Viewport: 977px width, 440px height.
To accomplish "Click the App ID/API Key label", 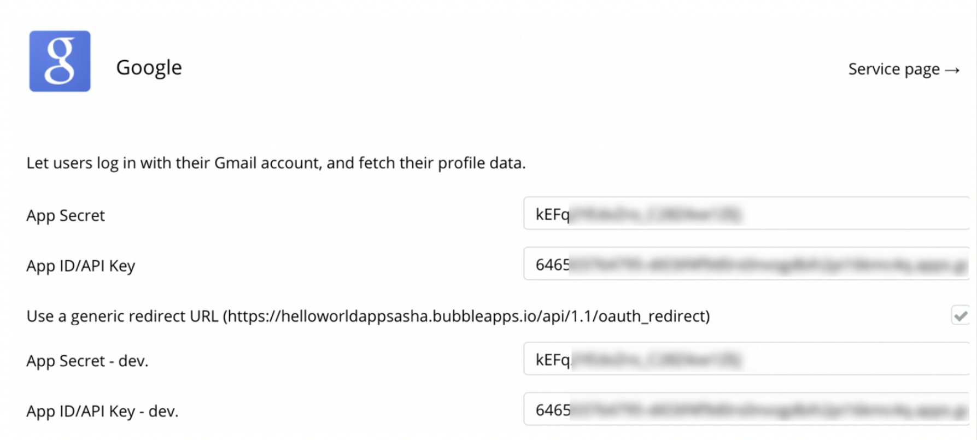I will point(80,266).
